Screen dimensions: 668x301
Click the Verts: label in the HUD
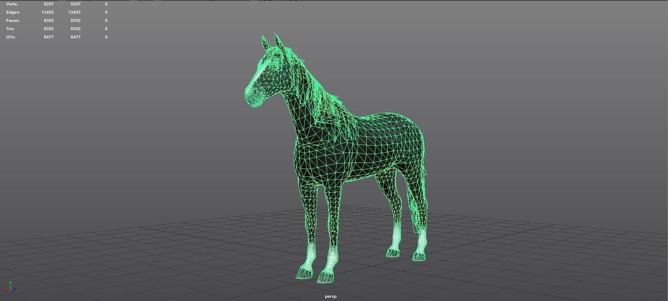point(12,4)
